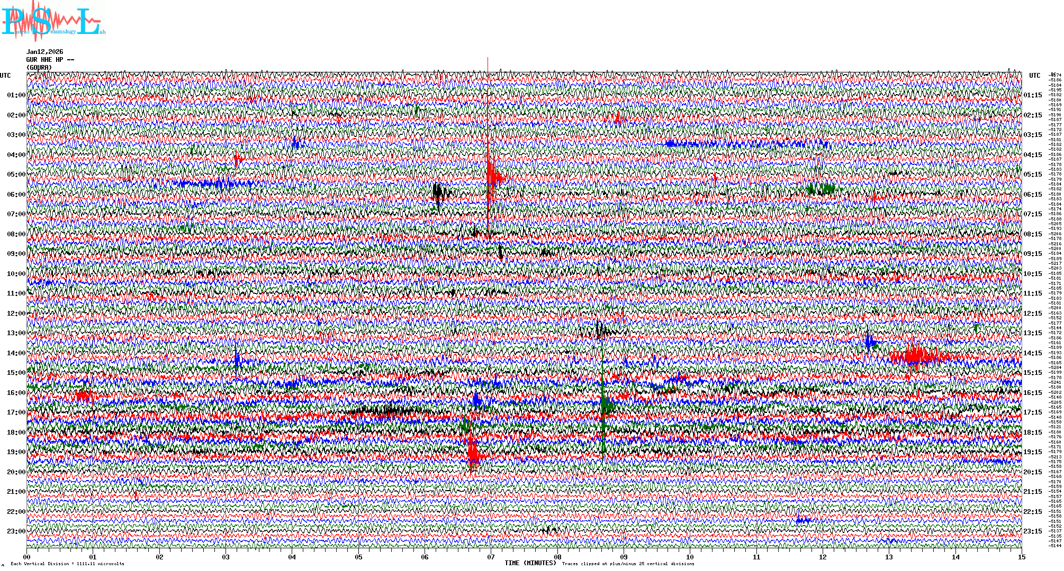This screenshot has width=1064, height=571.
Task: Click the 19:15 time label on right
Action: click(x=1033, y=452)
